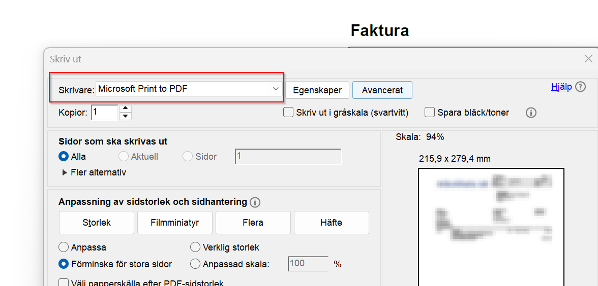598x286 pixels.
Task: Click the Skala: 94% text
Action: coord(420,137)
